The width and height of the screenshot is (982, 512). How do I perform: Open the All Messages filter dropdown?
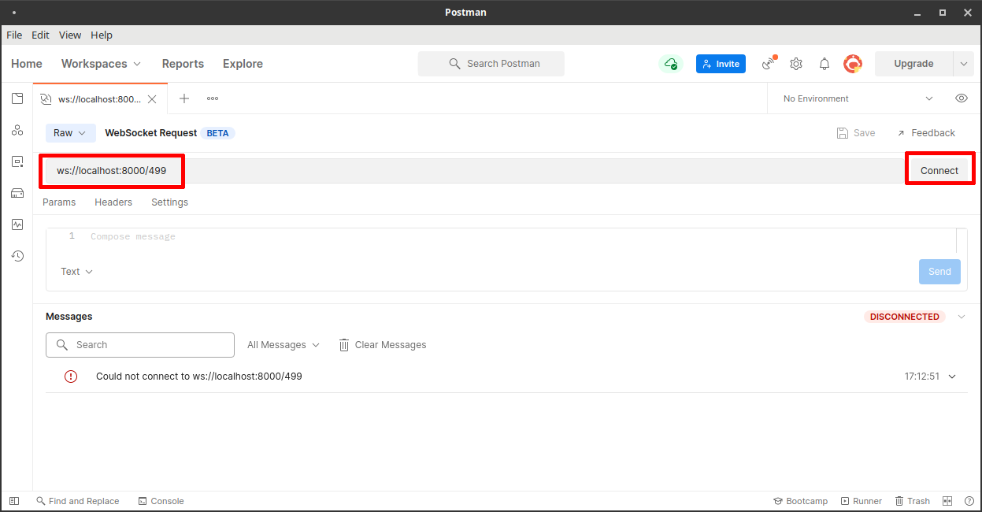[x=283, y=345]
